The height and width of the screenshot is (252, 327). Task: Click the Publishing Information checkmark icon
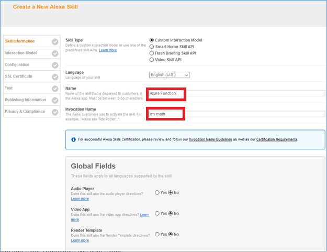55,100
